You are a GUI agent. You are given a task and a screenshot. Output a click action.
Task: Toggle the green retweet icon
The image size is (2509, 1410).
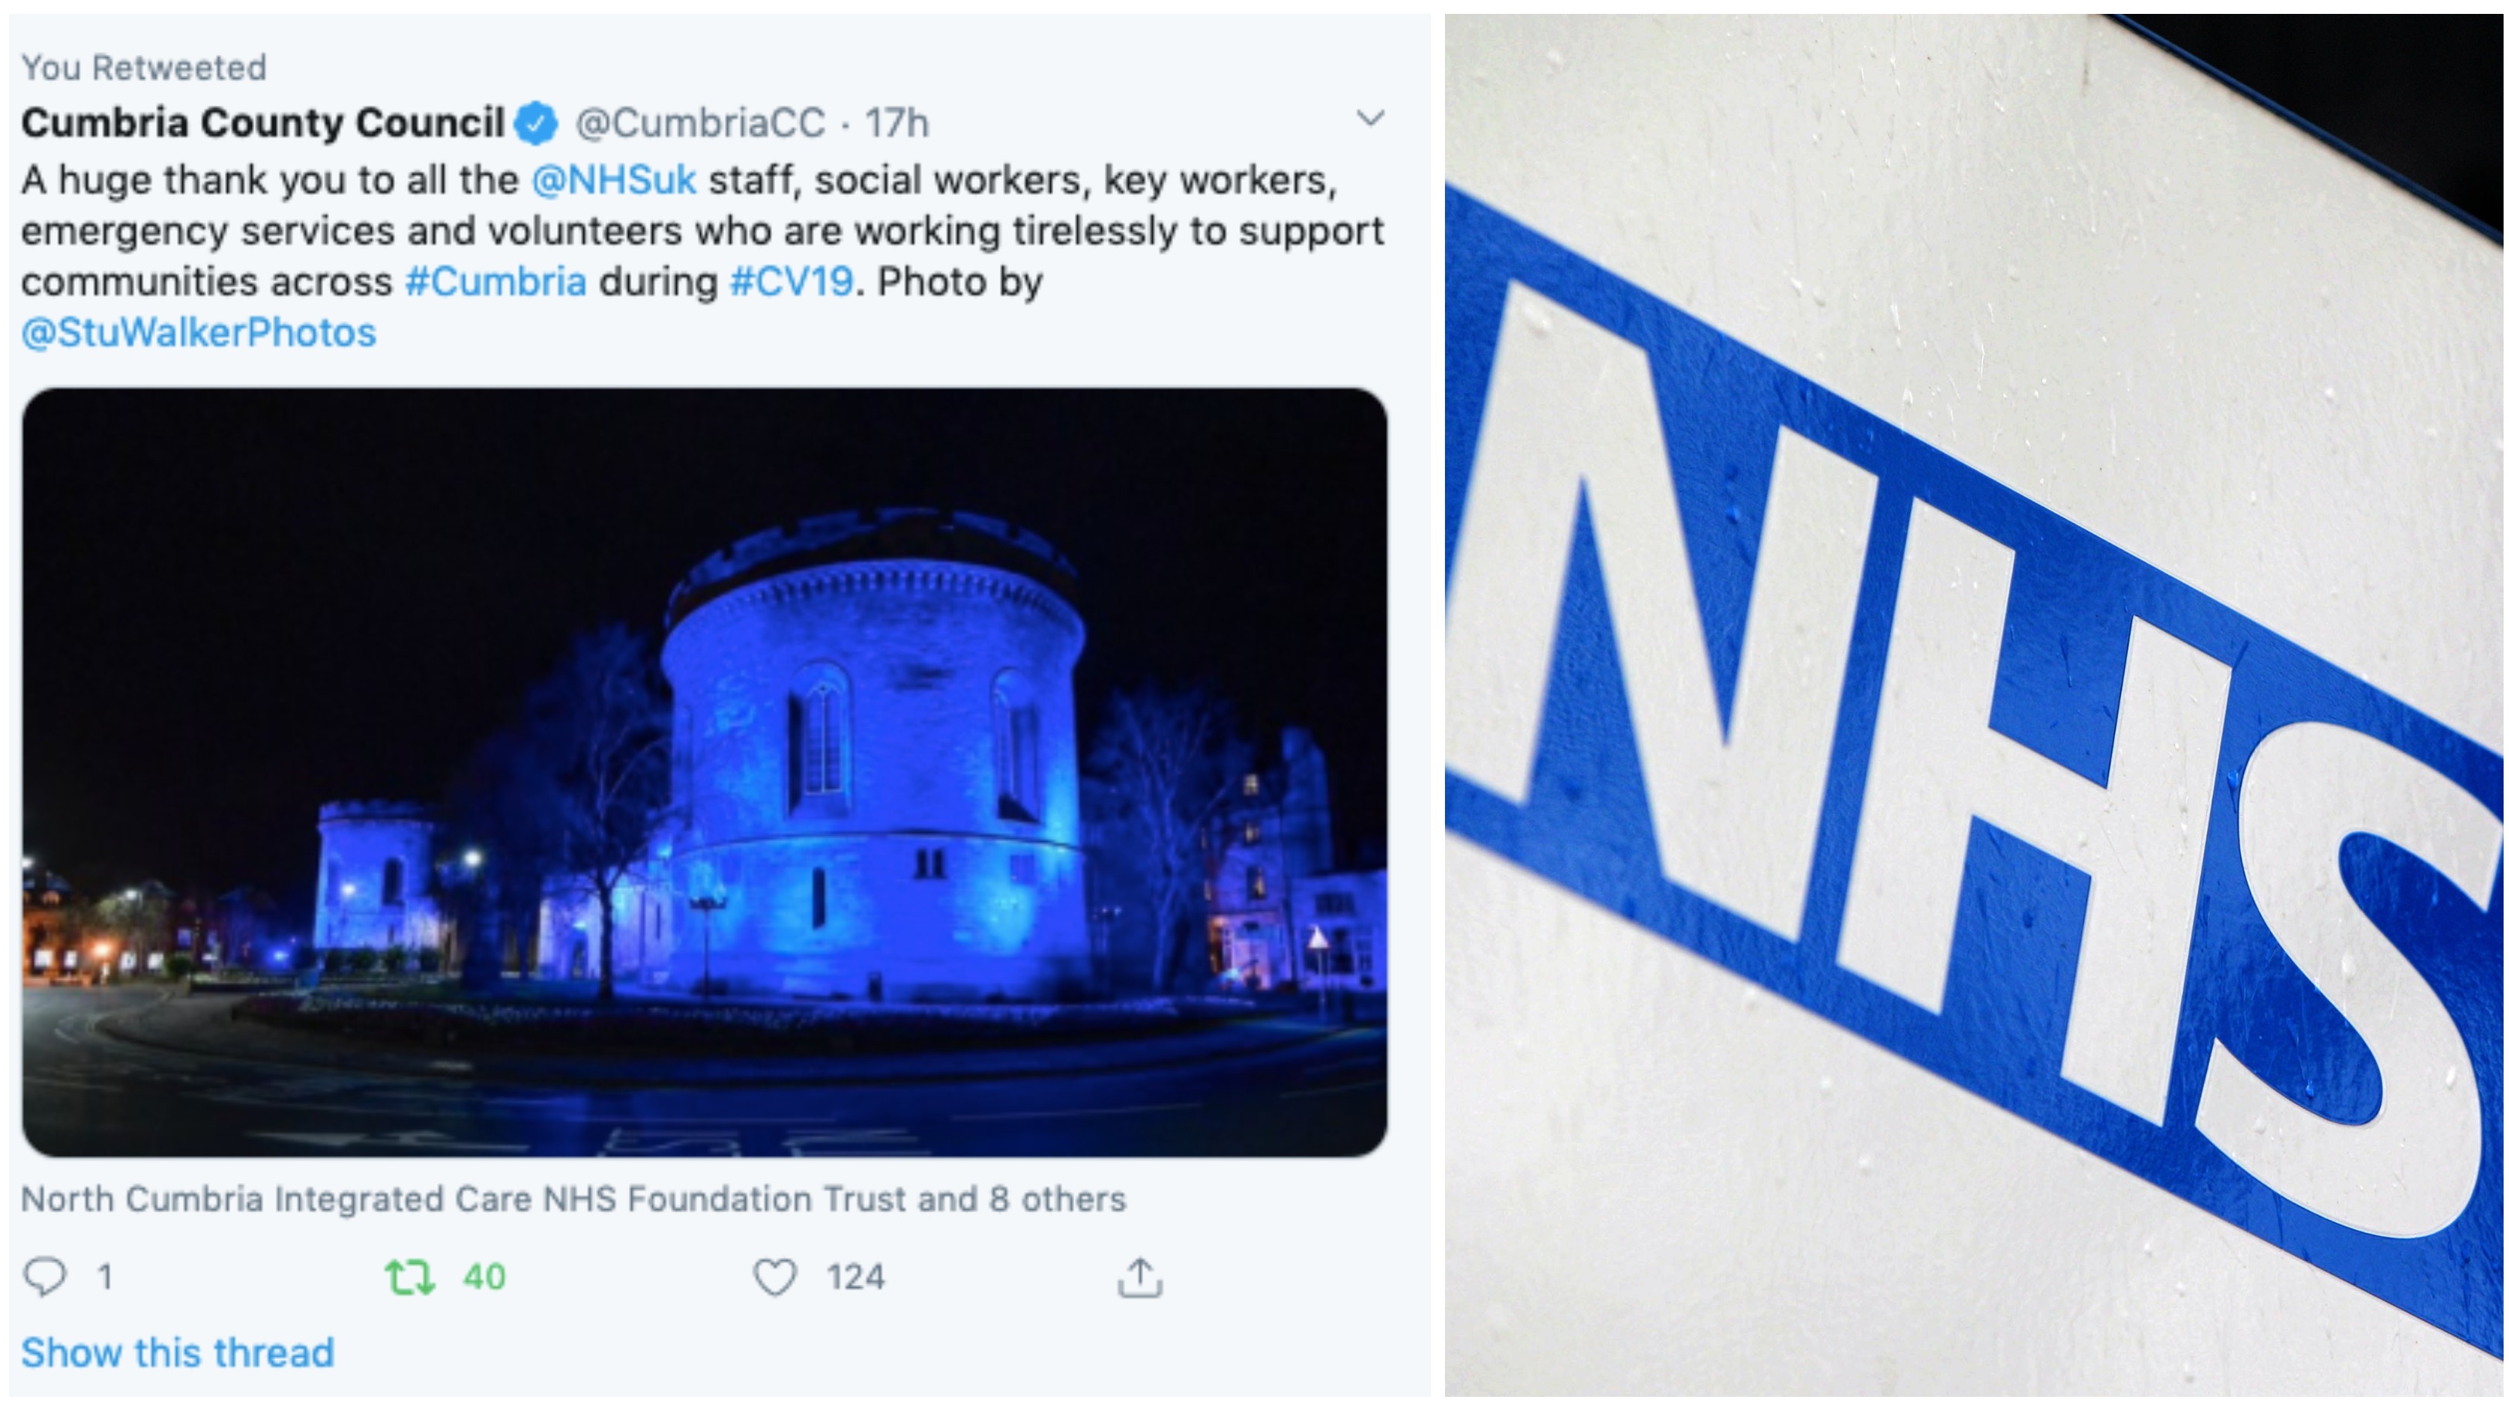pos(409,1276)
